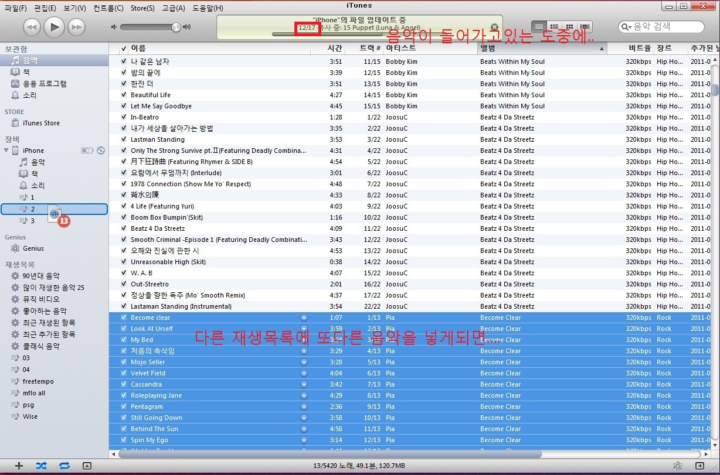Show the artwork viewer panel
The image size is (720, 475).
(x=87, y=466)
